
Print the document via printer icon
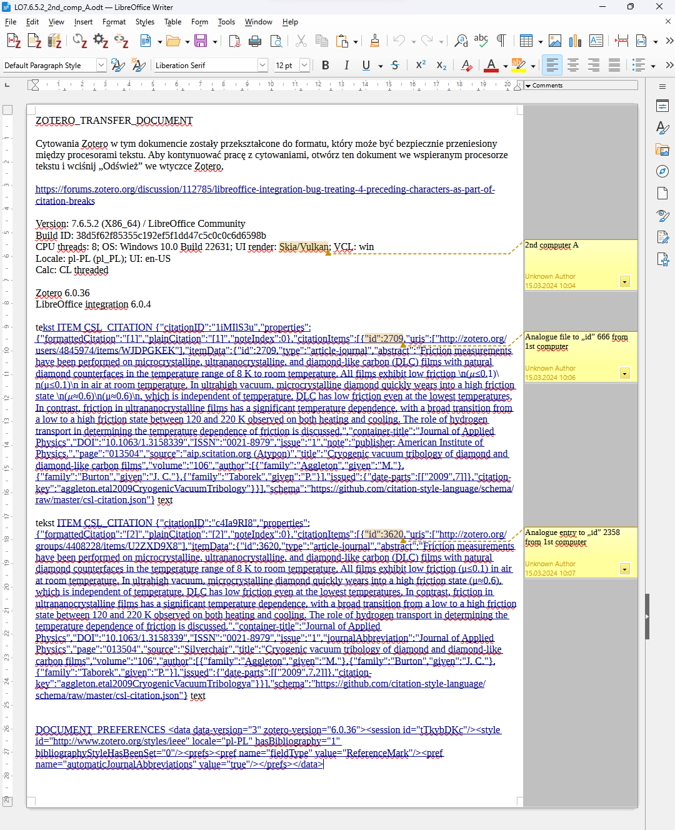point(255,41)
